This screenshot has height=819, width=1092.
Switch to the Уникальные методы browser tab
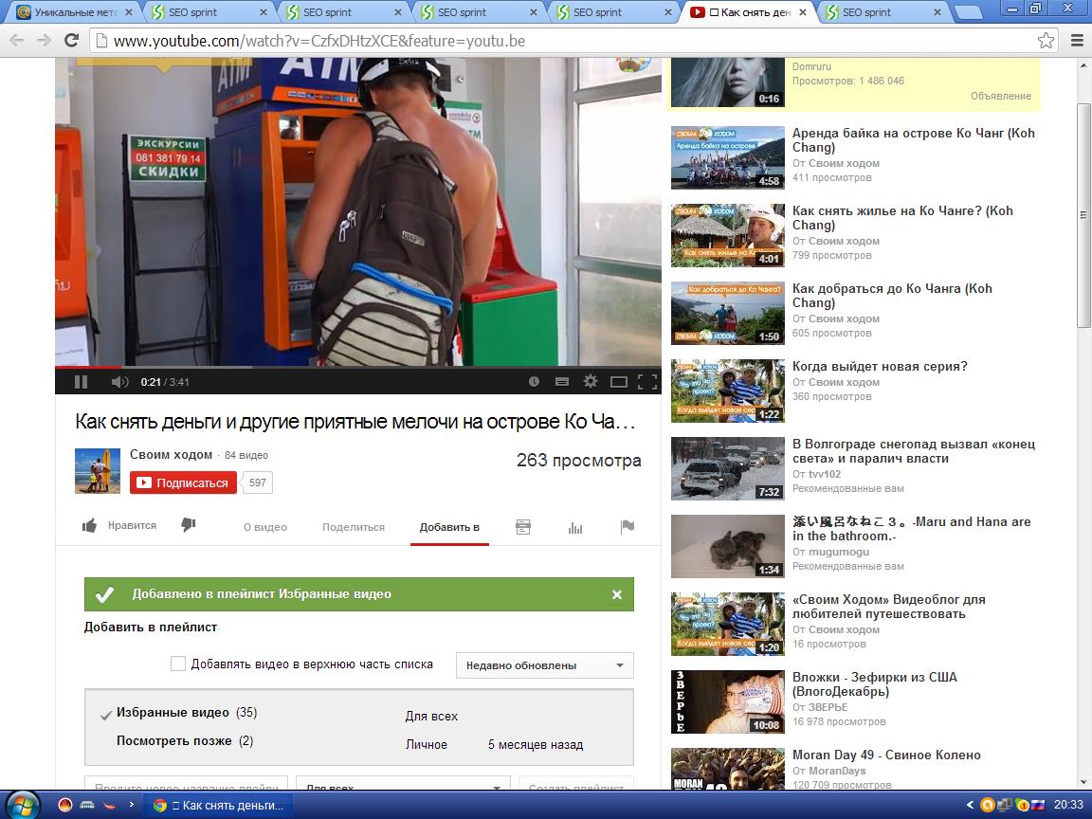coord(75,11)
